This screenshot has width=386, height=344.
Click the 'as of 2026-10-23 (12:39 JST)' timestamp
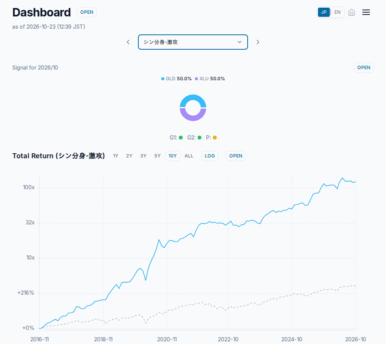49,27
